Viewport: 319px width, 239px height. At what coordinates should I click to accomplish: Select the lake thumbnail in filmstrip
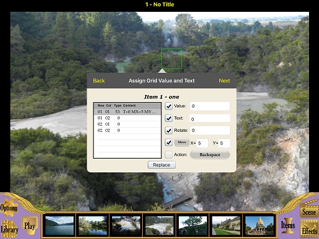coord(59,225)
